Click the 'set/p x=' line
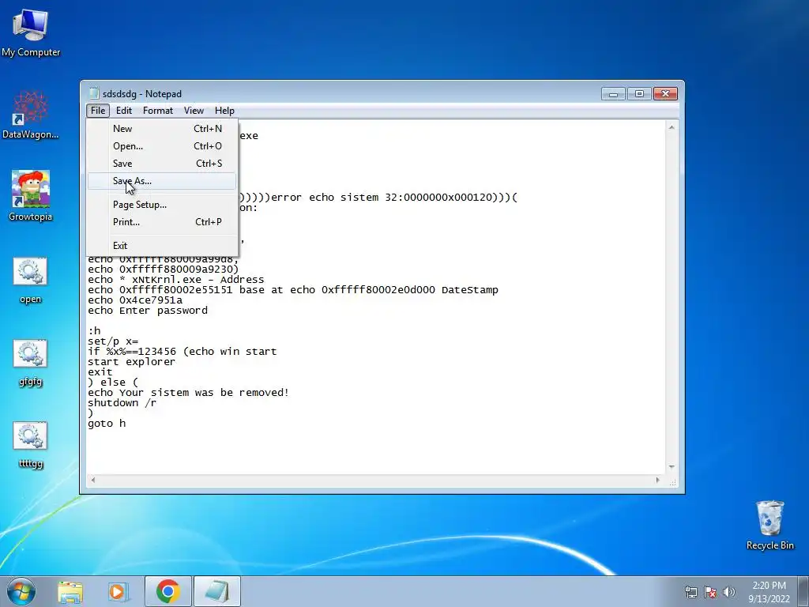The height and width of the screenshot is (607, 809). 113,341
